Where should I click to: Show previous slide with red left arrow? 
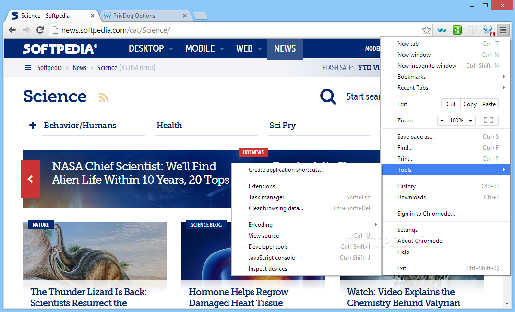[30, 179]
